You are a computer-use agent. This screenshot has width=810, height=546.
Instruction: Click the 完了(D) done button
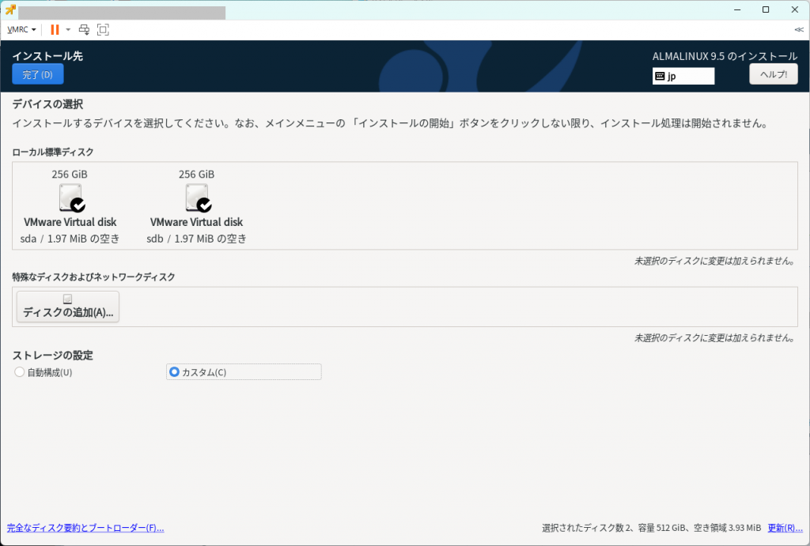(x=38, y=73)
